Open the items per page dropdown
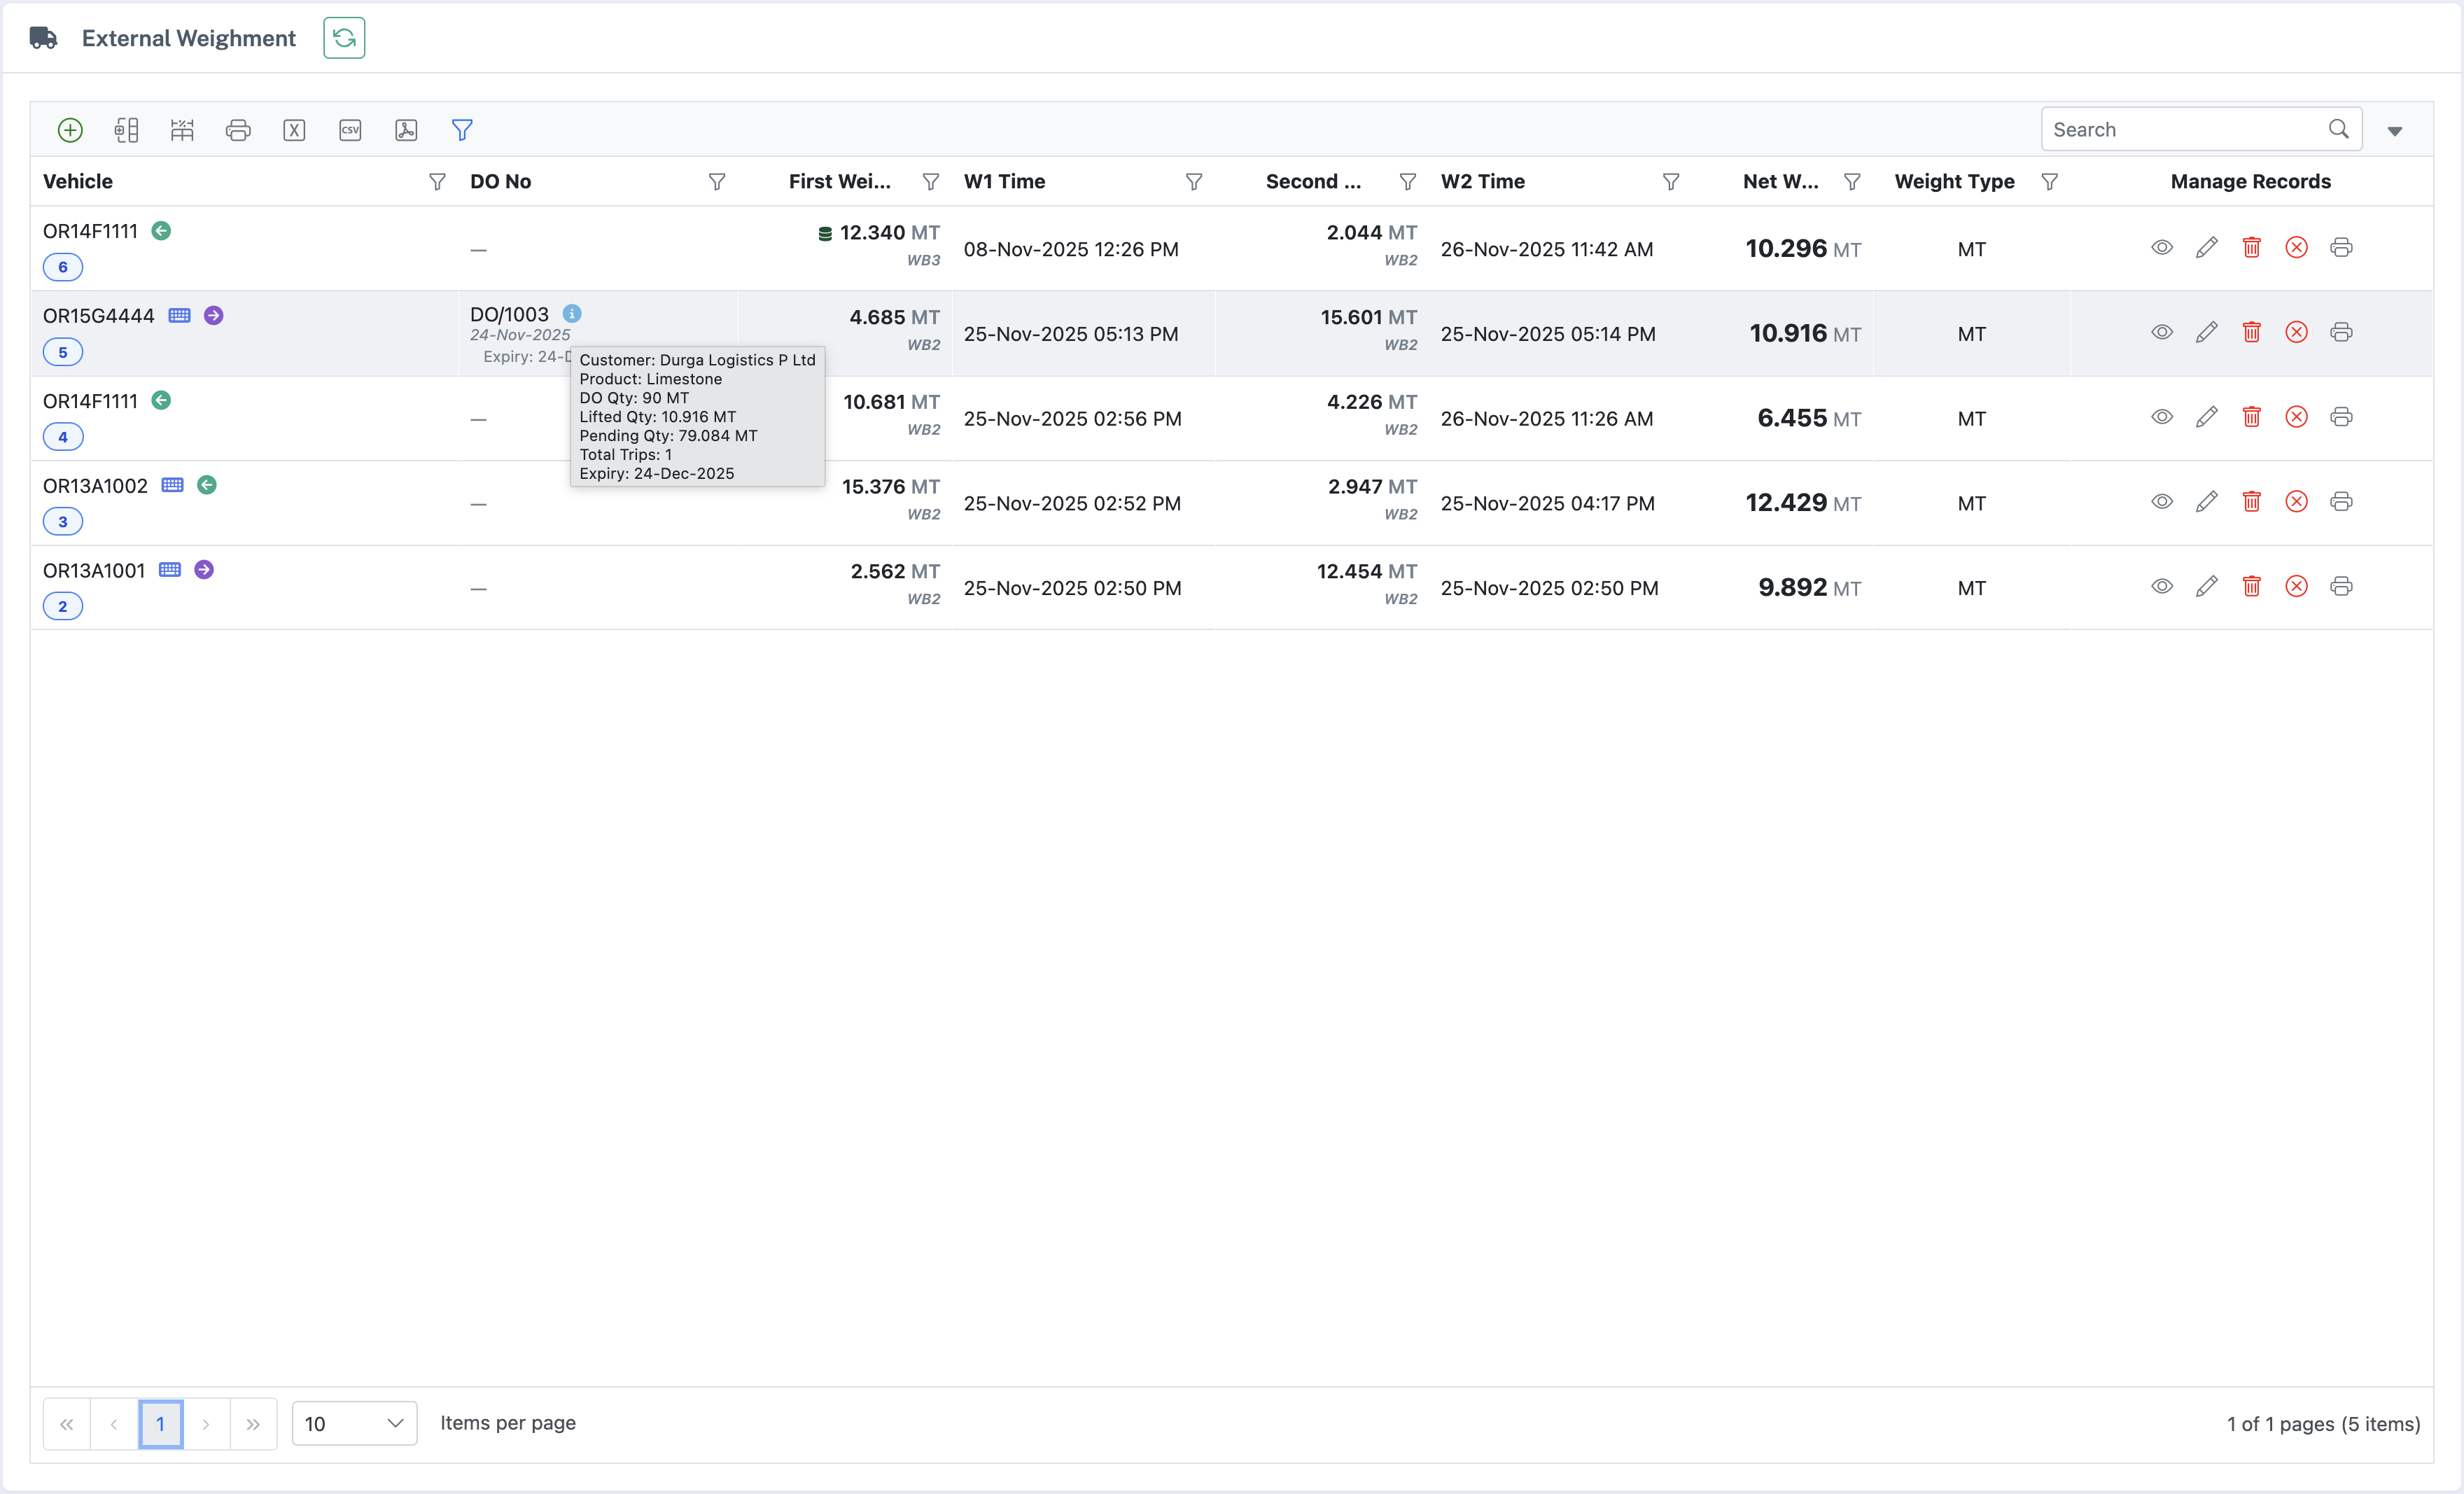Screen dimensions: 2464x1494 pyautogui.click(x=354, y=1423)
